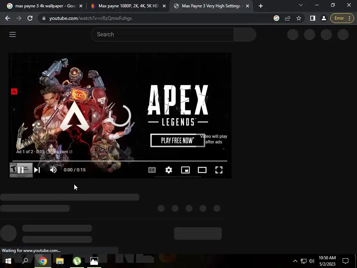Screen dimensions: 357x268
Task: Open YouTube hamburger guide menu
Action: click(13, 35)
